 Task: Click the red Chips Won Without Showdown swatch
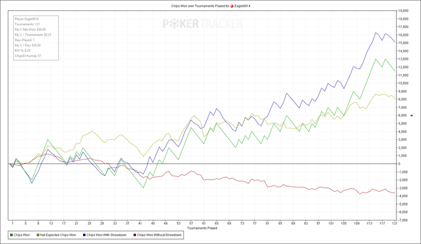(135, 235)
